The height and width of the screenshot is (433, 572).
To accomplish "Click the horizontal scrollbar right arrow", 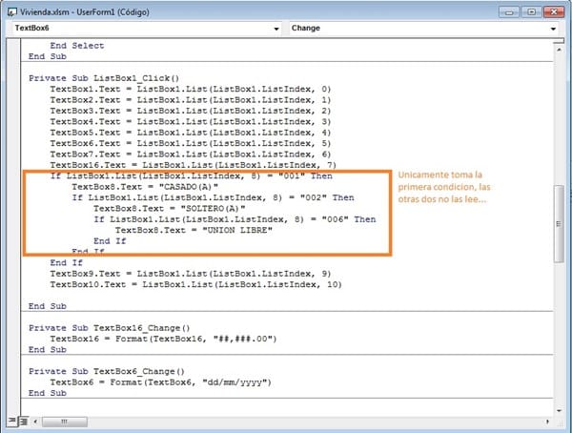I will (x=547, y=422).
